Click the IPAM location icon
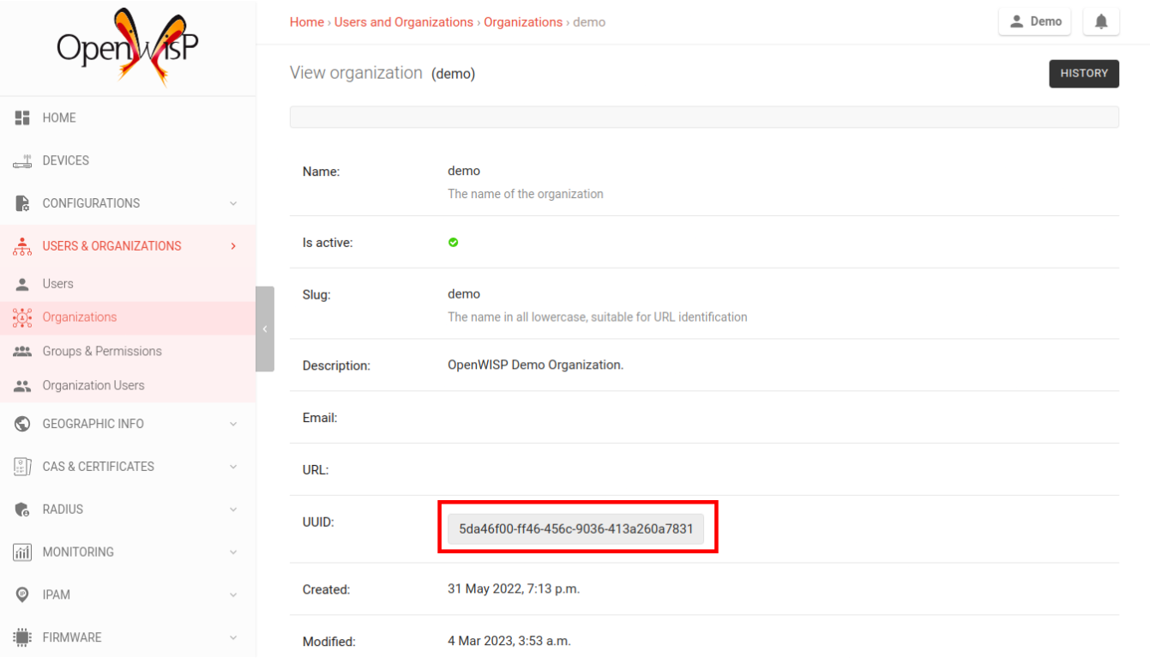The height and width of the screenshot is (658, 1150). click(22, 595)
